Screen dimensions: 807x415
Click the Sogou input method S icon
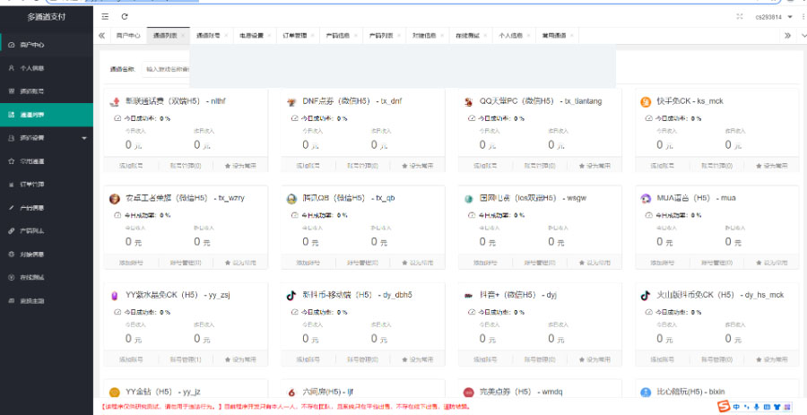click(x=725, y=407)
